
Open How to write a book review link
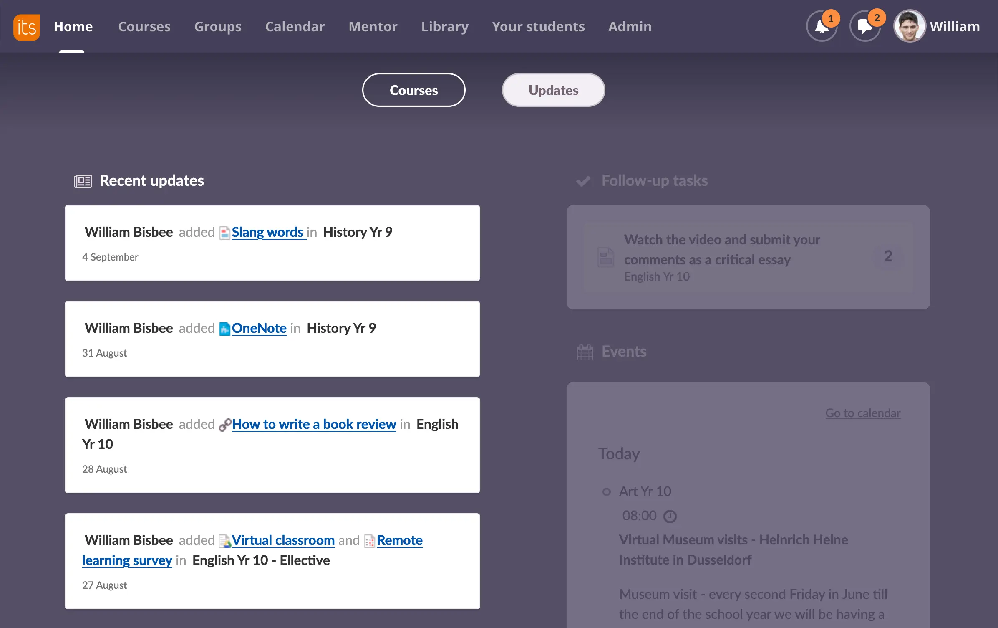click(314, 424)
